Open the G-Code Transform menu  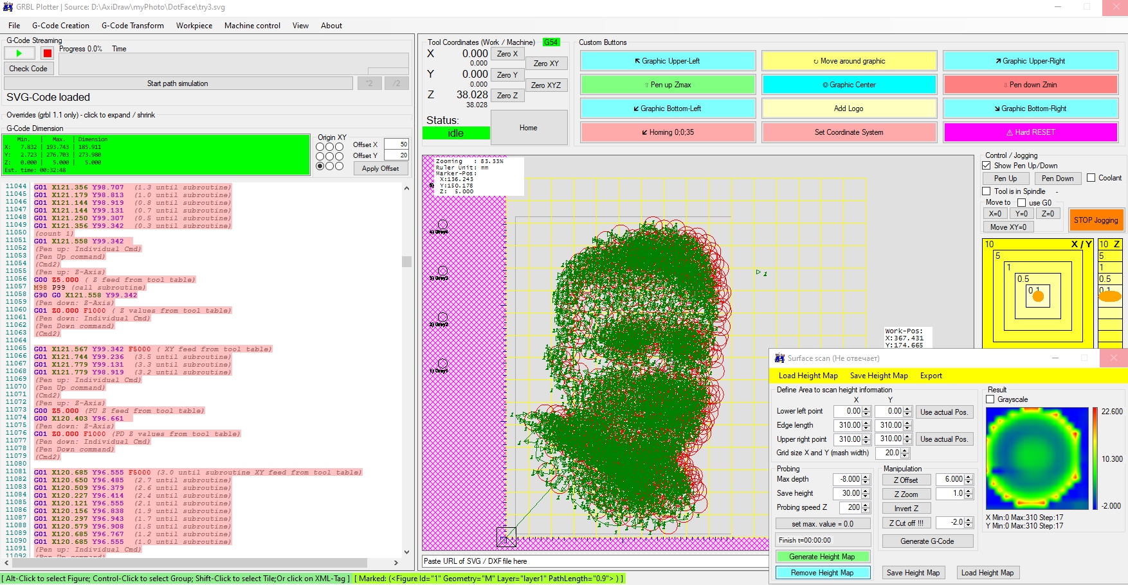pos(132,26)
